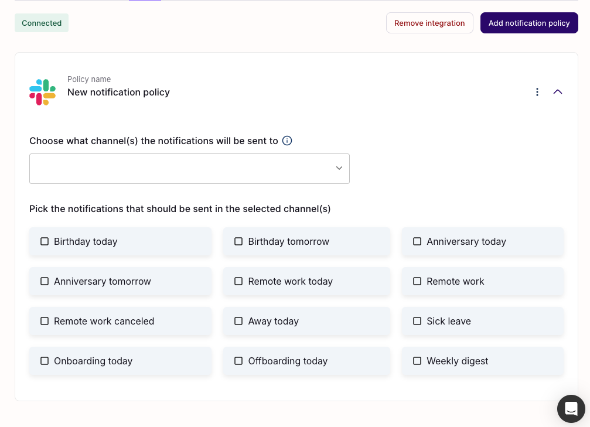Enable Sick leave notifications

(x=417, y=321)
